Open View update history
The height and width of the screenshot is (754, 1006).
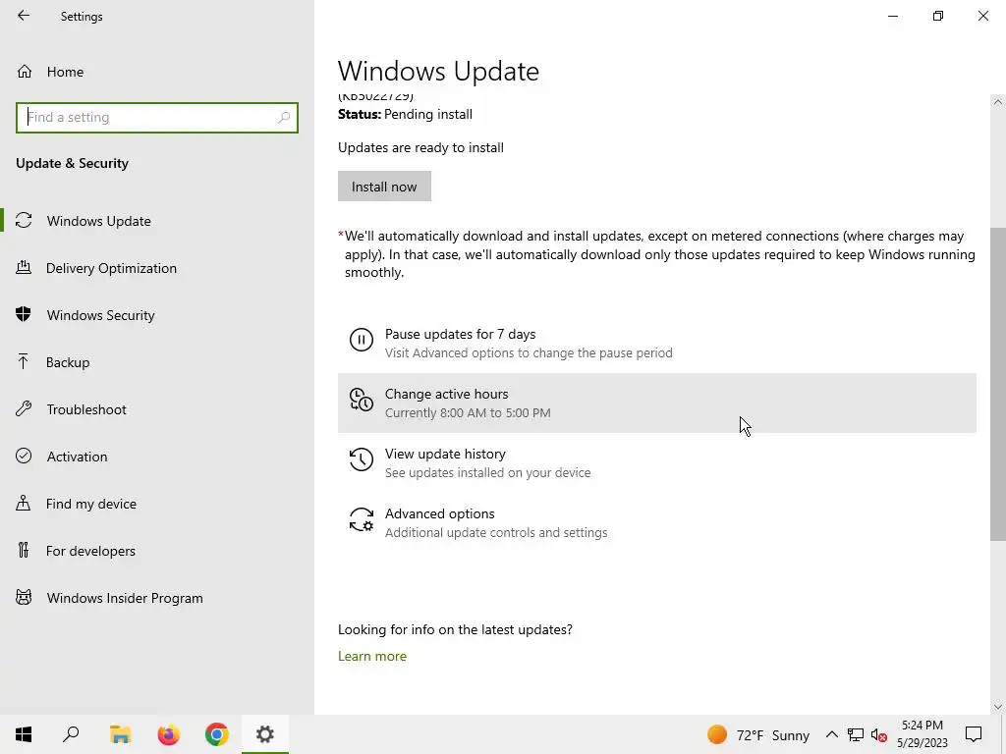point(657,462)
